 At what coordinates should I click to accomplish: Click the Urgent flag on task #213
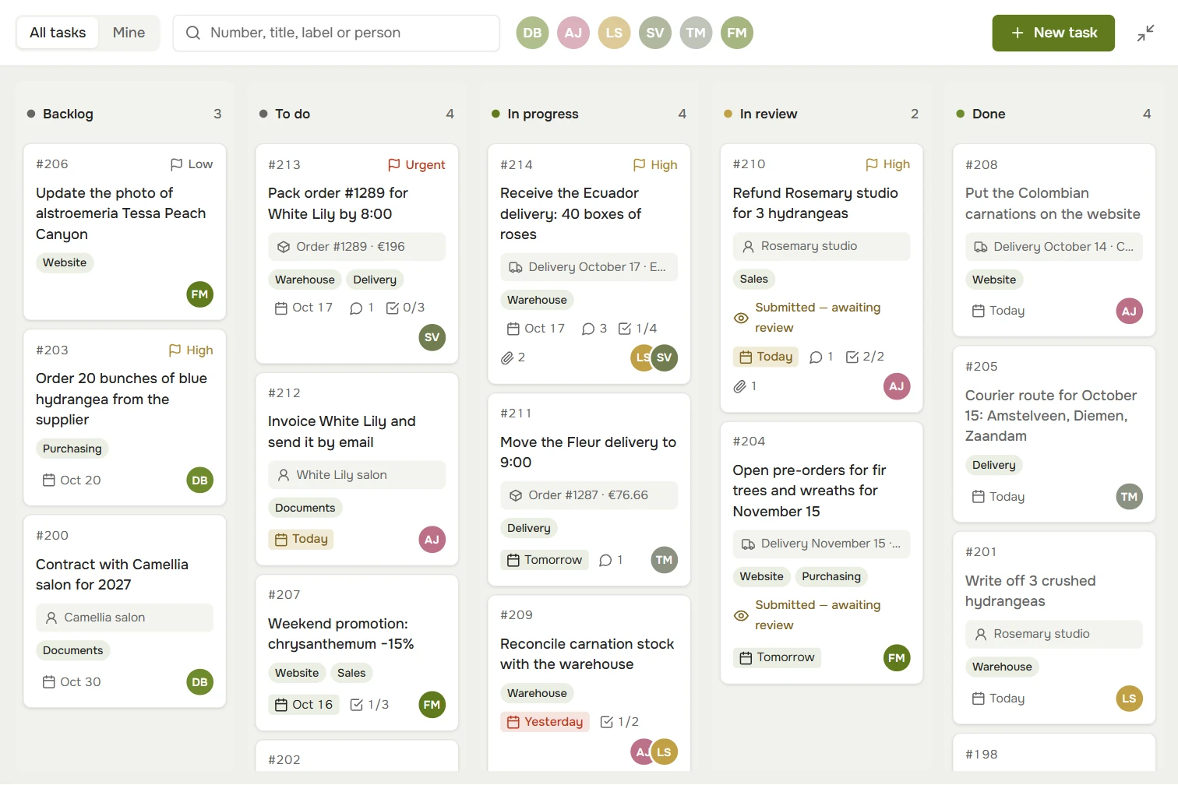417,165
